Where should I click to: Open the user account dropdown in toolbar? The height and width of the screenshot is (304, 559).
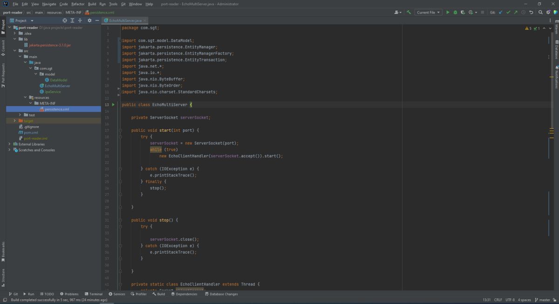coord(398,12)
